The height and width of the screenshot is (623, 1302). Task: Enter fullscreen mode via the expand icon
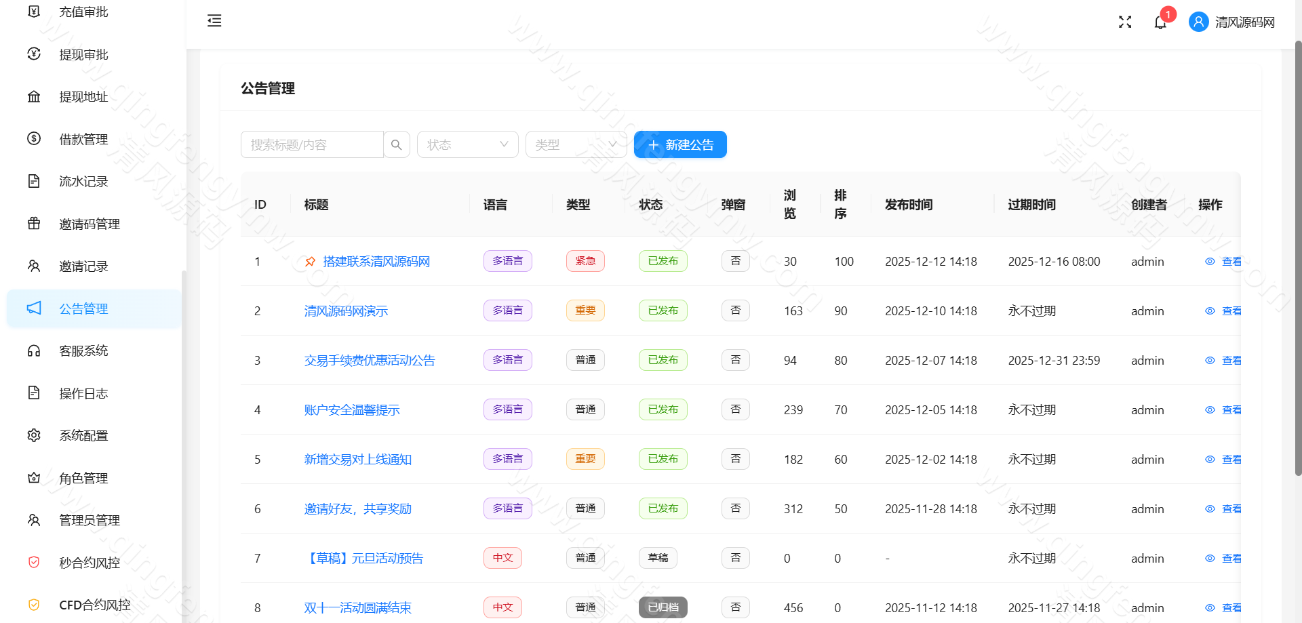coord(1125,22)
